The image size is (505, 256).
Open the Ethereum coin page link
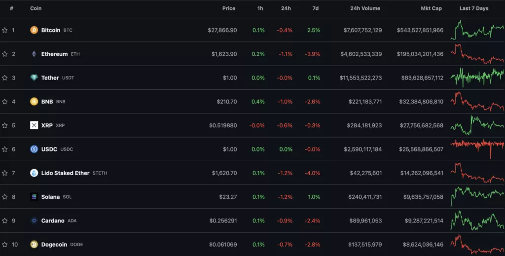click(54, 54)
